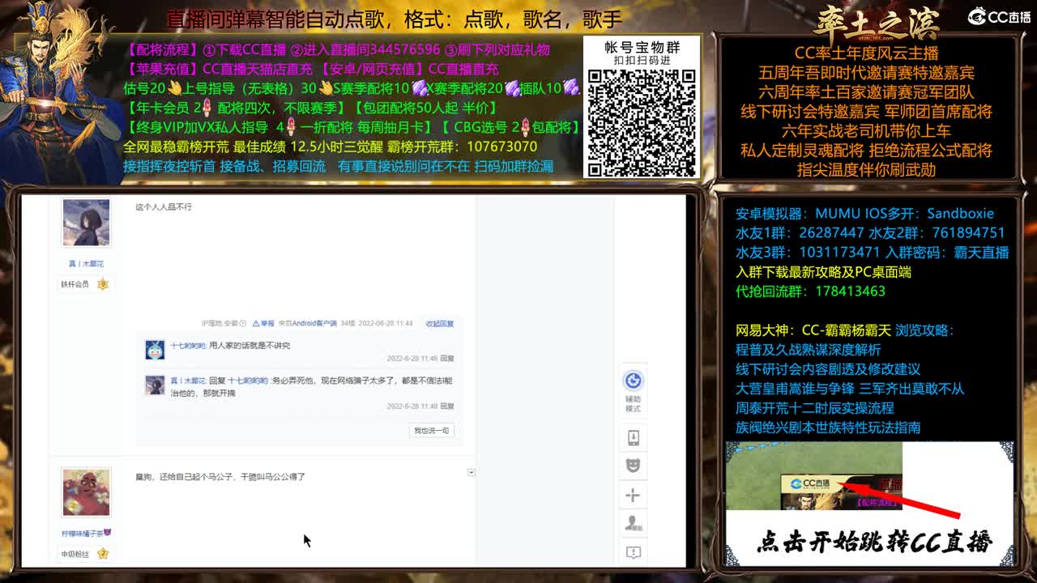
Task: Click the CC率土年度风云主播 title line
Action: 866,53
